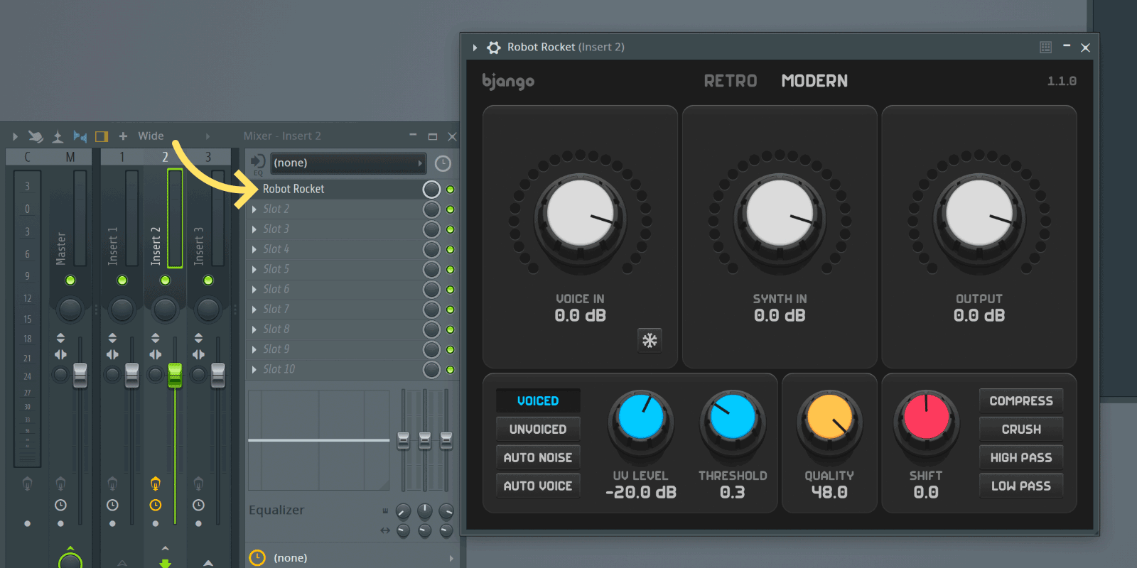Click the Low Pass button

(x=1021, y=486)
